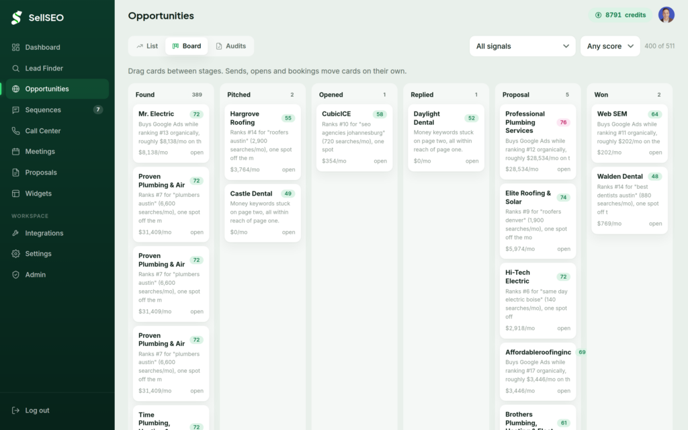Open the Meetings page
Screen dimensions: 688x430
pos(58,152)
